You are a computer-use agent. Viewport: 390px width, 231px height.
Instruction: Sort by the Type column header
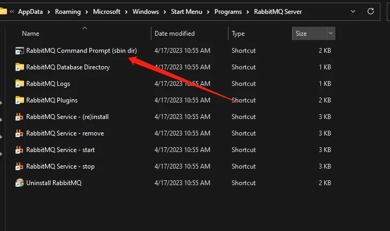click(x=238, y=34)
